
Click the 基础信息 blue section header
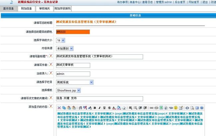click(108, 15)
